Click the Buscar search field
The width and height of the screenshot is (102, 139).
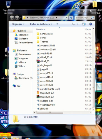tap(84, 18)
